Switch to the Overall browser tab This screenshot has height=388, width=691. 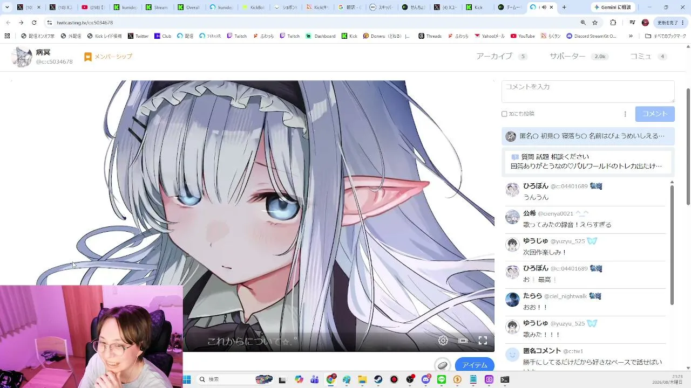[x=188, y=8]
